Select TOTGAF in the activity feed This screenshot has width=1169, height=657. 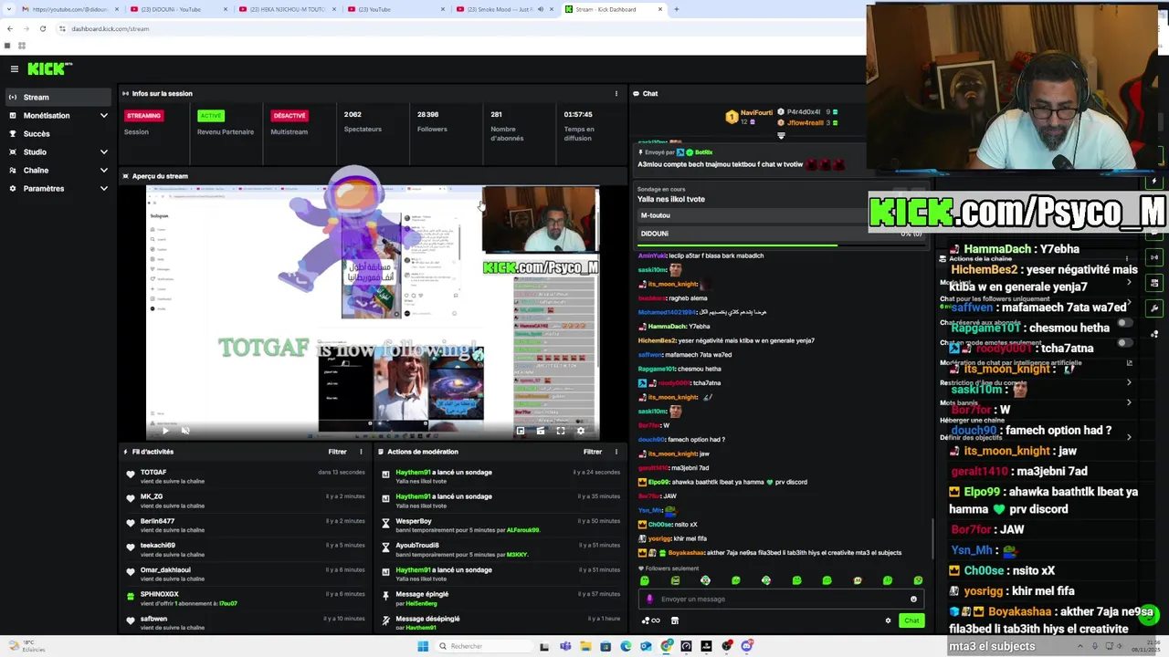pos(246,476)
